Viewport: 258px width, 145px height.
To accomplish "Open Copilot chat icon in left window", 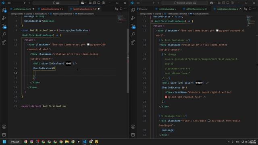I will coord(82,3).
